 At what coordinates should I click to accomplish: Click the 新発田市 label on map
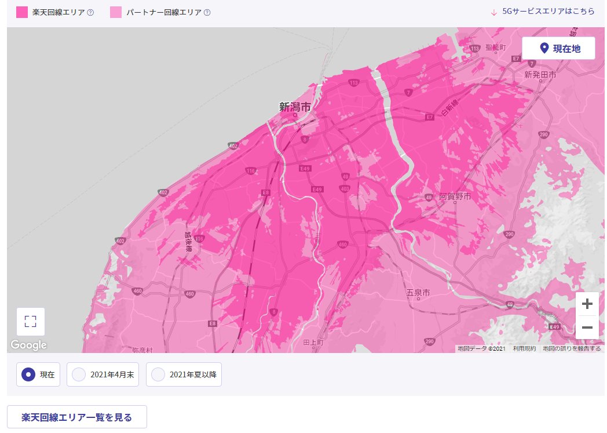pyautogui.click(x=540, y=74)
